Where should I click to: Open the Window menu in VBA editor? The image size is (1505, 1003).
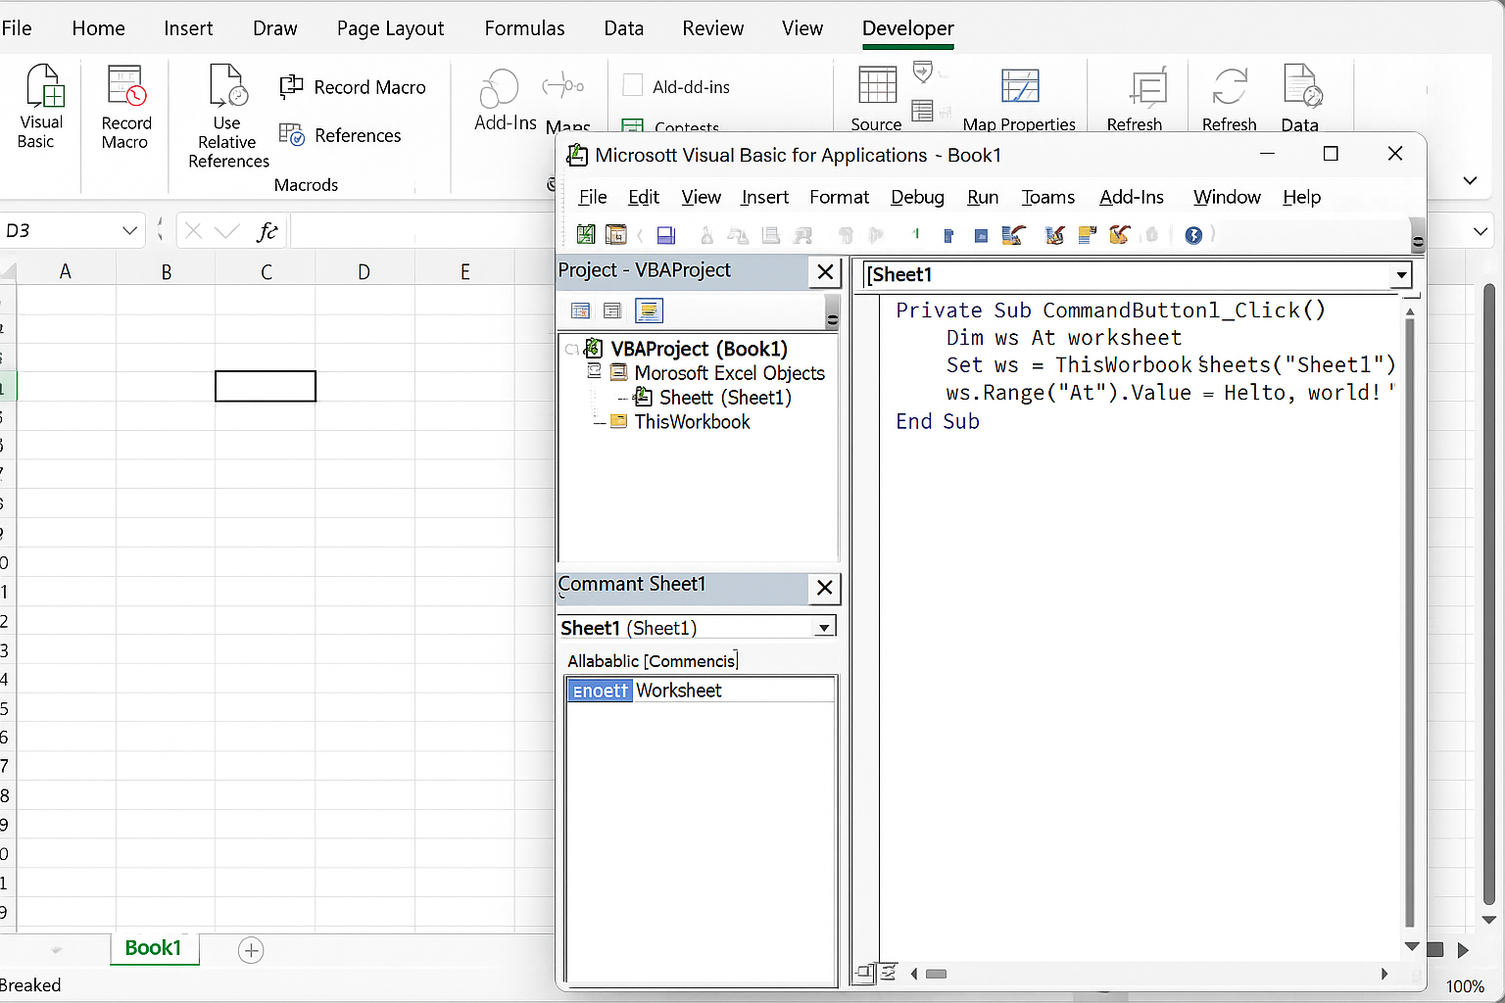1227,197
